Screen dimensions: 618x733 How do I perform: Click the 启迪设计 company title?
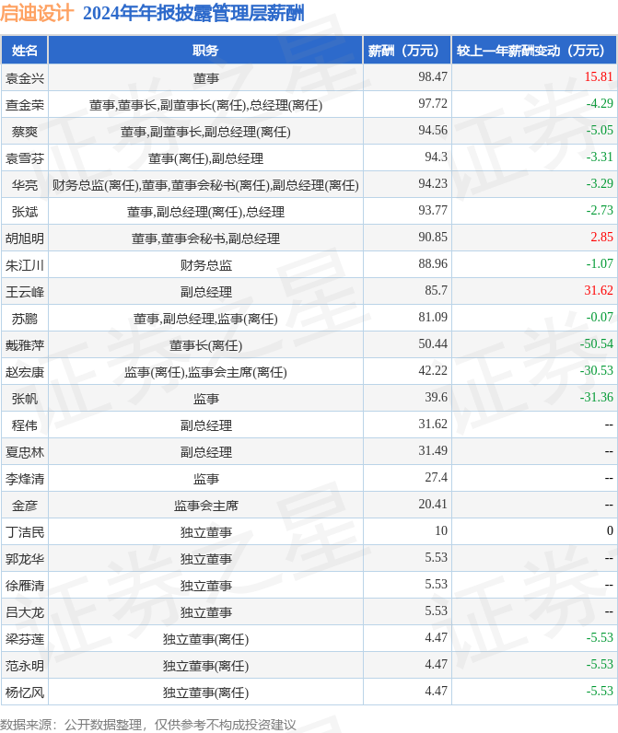coord(37,13)
